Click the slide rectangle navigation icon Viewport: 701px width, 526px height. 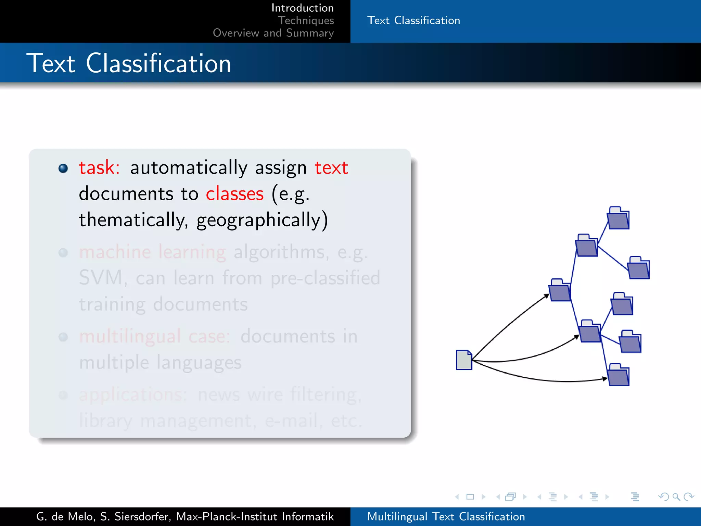[x=470, y=497]
